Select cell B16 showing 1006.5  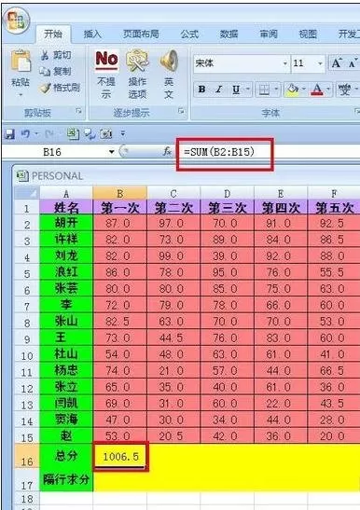[120, 456]
